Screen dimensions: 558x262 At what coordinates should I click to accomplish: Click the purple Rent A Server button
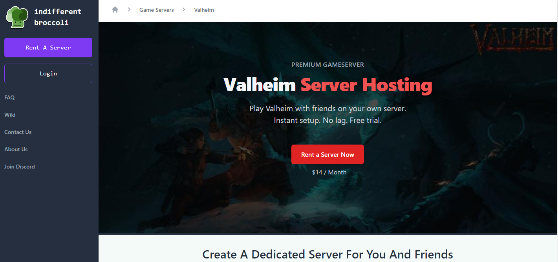point(48,48)
